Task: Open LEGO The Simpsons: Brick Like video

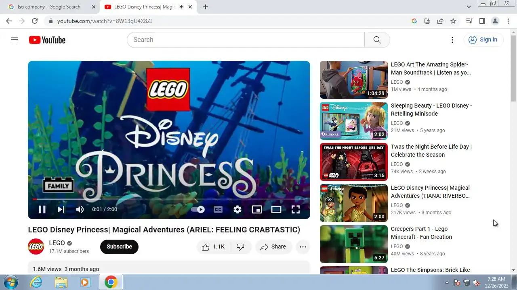Action: click(x=430, y=270)
